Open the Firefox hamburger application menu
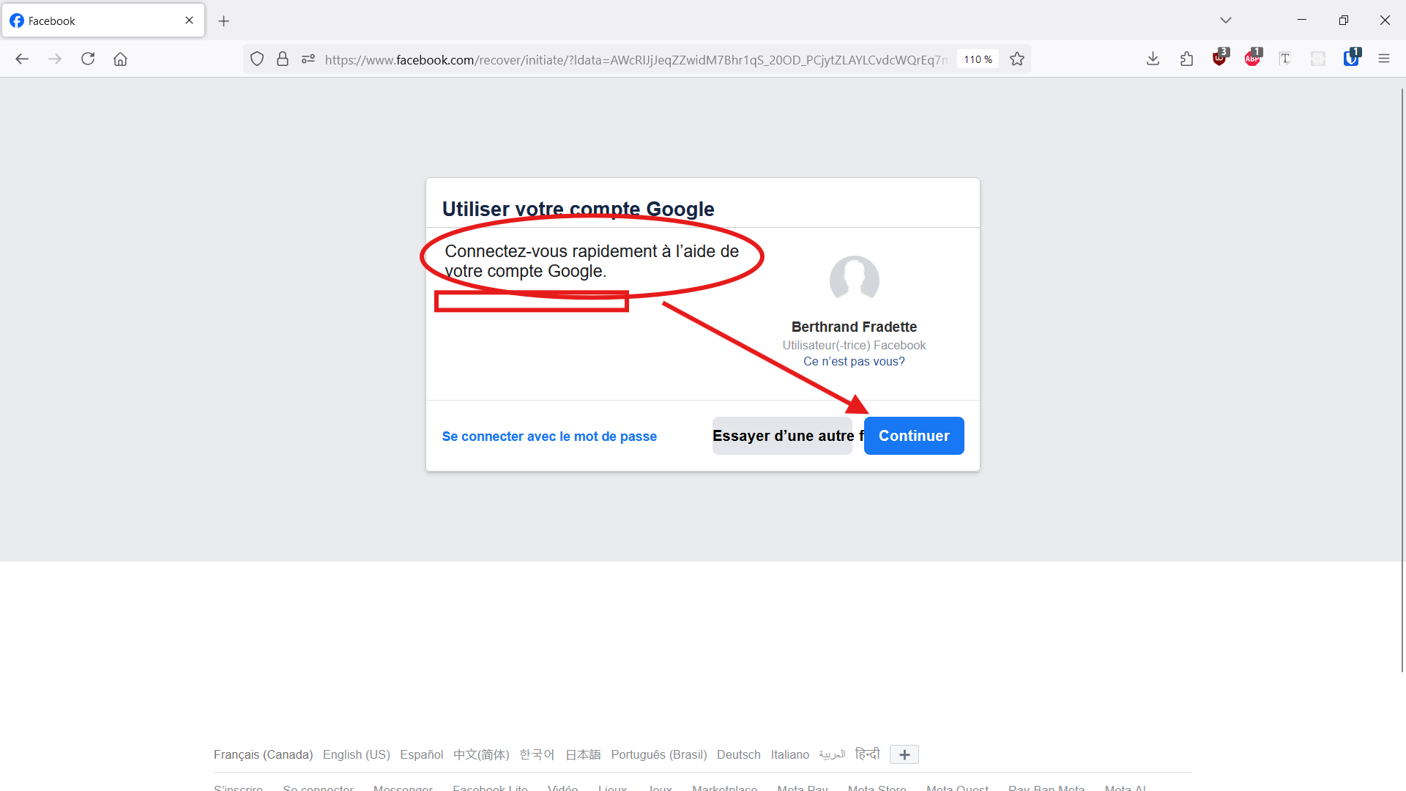1406x791 pixels. [1384, 59]
